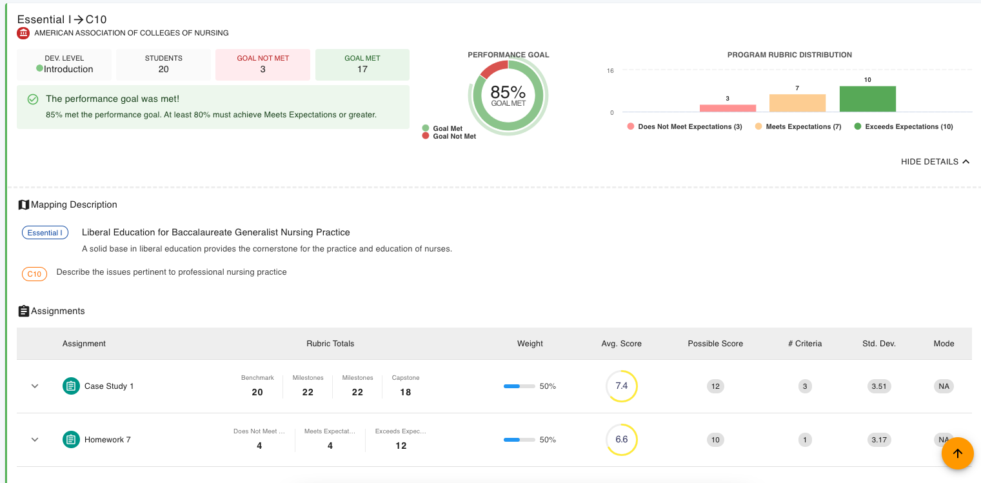This screenshot has height=483, width=981.
Task: Click the Homework 7 assignment icon
Action: pyautogui.click(x=71, y=440)
